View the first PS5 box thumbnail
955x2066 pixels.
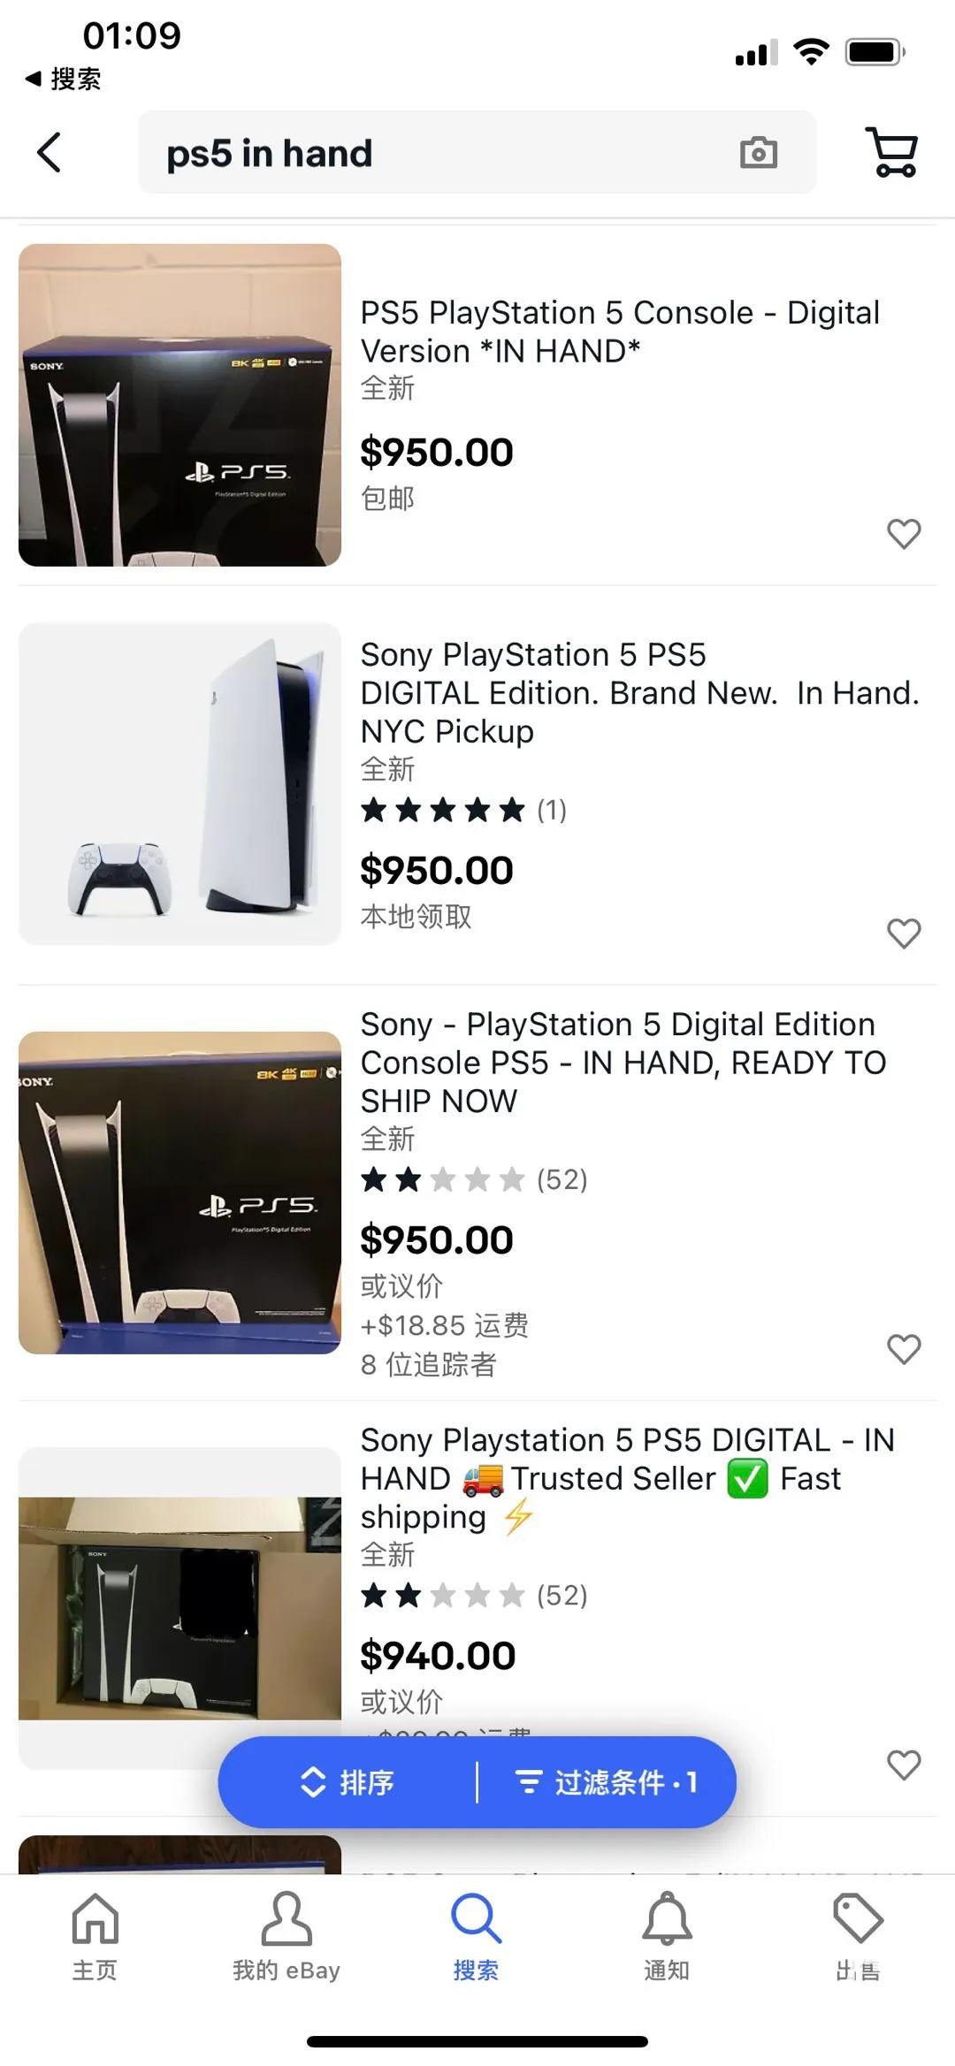(x=180, y=405)
